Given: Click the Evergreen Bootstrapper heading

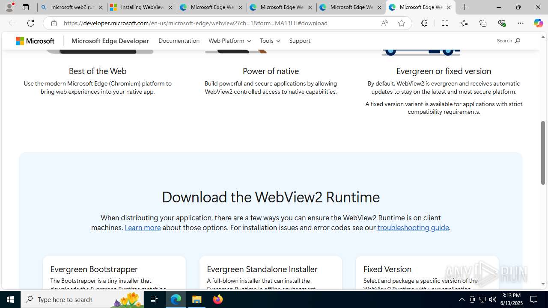Looking at the screenshot, I should coord(94,269).
